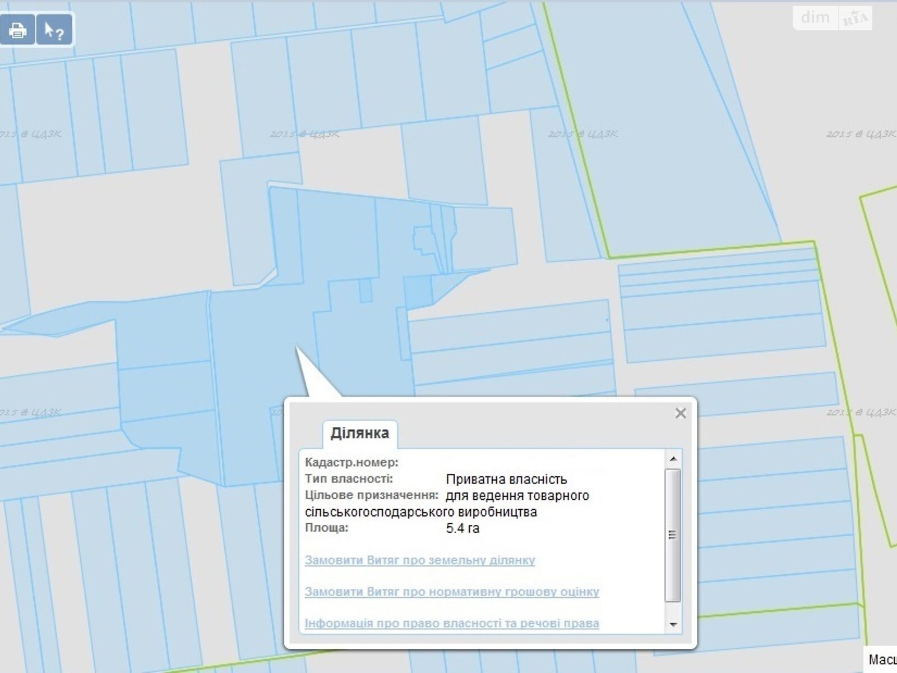This screenshot has height=673, width=897.
Task: Click the '5.4 га' area value
Action: (463, 528)
